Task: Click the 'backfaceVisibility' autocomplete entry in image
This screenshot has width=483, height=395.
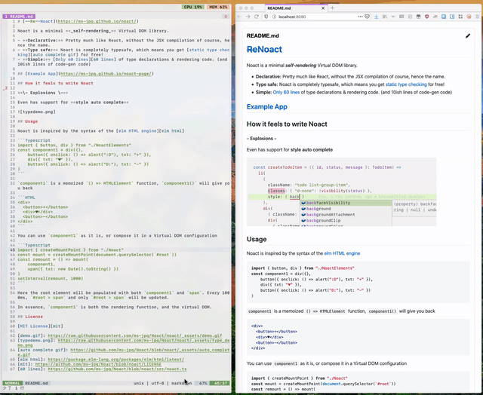Action: click(x=328, y=203)
